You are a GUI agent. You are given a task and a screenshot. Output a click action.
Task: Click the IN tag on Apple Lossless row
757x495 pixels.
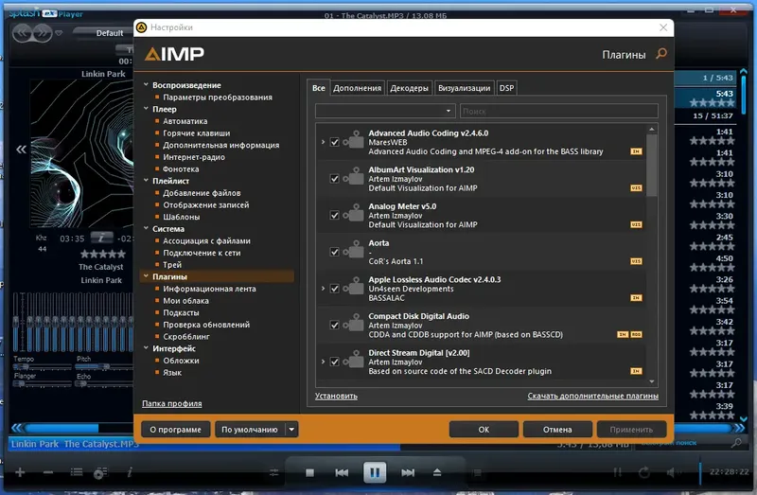(636, 298)
